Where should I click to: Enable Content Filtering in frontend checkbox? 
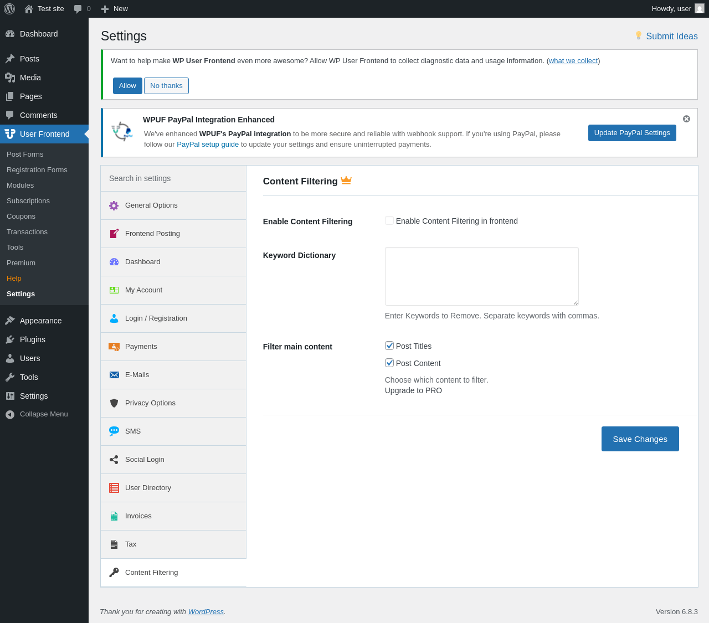tap(389, 221)
